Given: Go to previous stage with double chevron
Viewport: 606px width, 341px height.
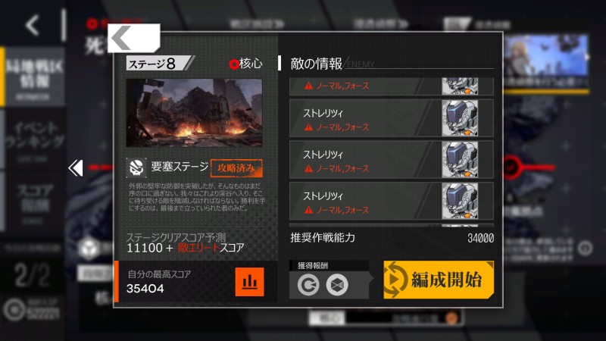Looking at the screenshot, I should 75,167.
